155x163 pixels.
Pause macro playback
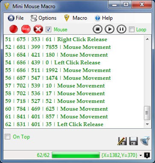click(121, 29)
